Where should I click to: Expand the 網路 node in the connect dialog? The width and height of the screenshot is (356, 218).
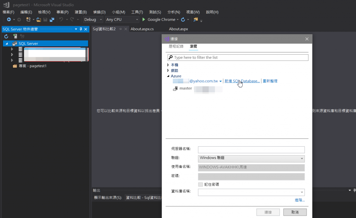(x=168, y=70)
